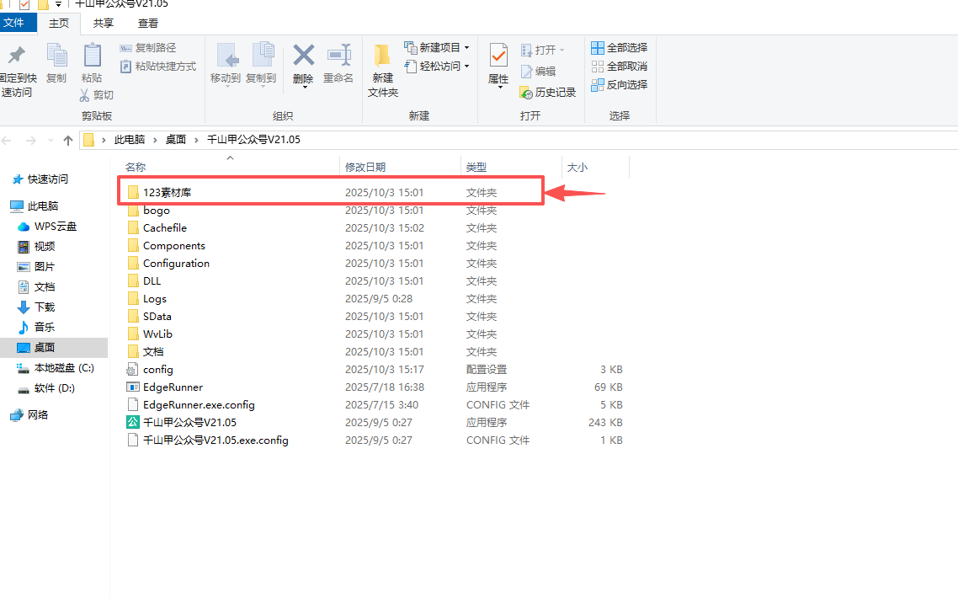Open the 打开 dropdown in ribbon
958x598 pixels.
click(544, 51)
